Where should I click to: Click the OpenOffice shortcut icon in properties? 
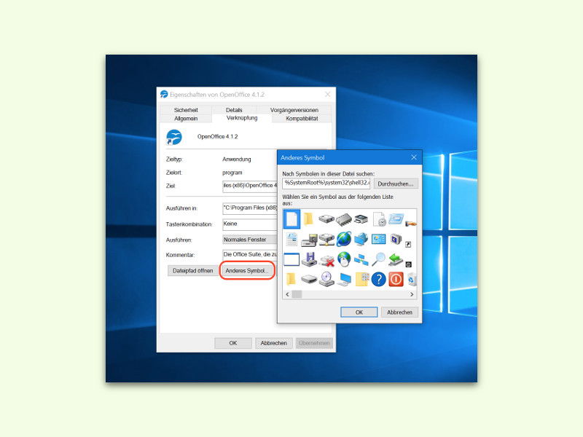click(x=174, y=137)
